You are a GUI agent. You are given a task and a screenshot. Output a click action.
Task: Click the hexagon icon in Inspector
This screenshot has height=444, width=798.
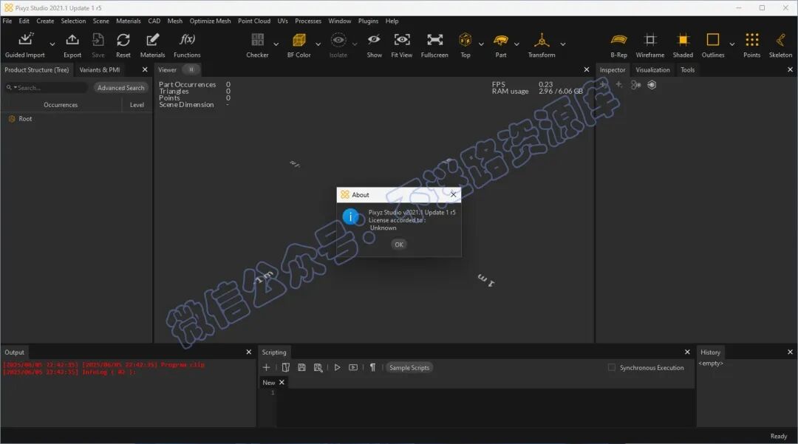pyautogui.click(x=652, y=85)
